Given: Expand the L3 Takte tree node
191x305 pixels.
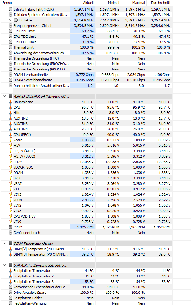Looking at the screenshot, I should [x=10, y=20].
